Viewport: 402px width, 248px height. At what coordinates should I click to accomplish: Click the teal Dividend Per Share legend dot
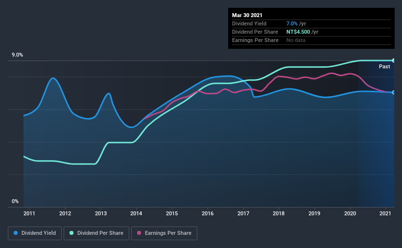(x=71, y=233)
